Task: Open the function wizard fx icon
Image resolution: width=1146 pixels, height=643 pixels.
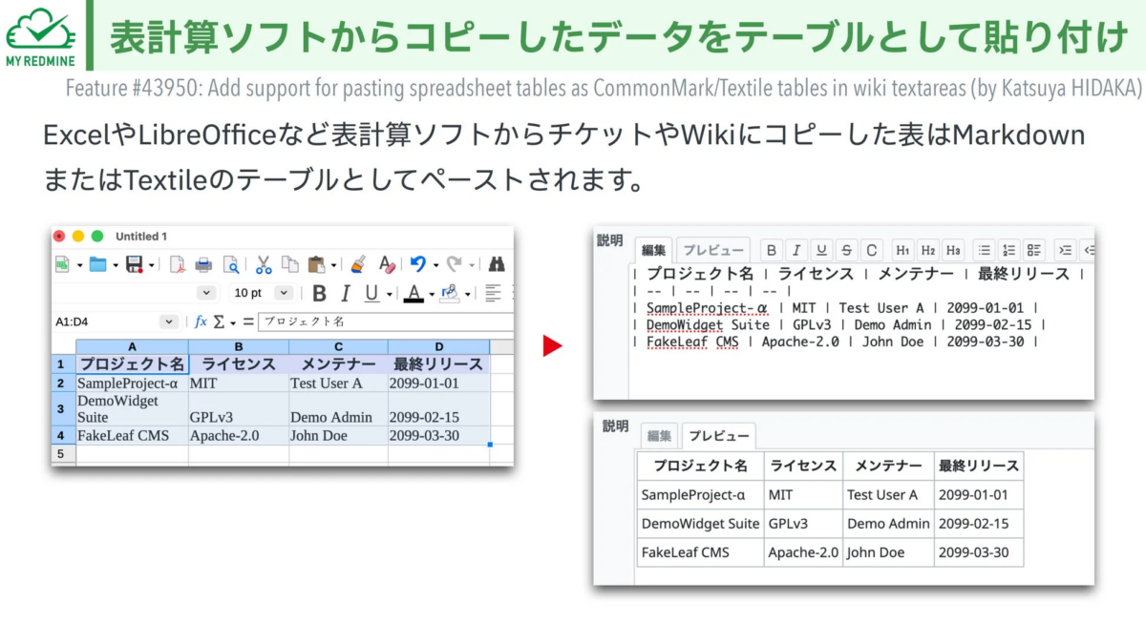Action: 201,322
